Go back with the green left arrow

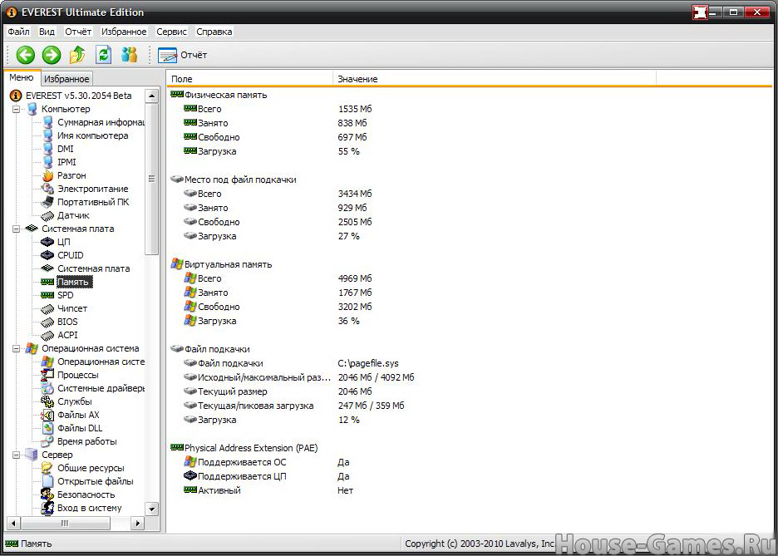[x=25, y=55]
